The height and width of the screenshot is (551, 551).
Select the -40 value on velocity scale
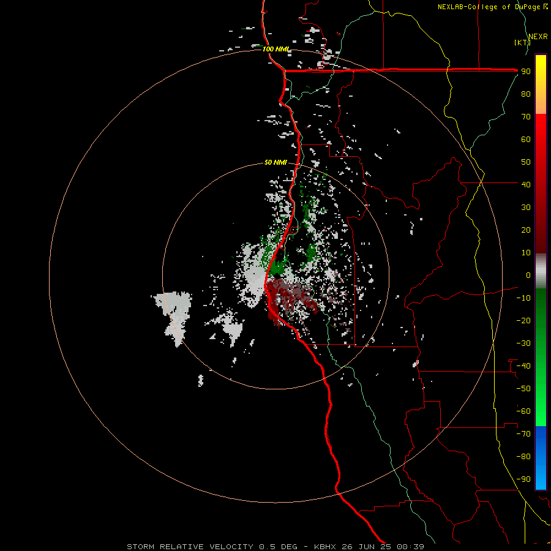tap(523, 366)
